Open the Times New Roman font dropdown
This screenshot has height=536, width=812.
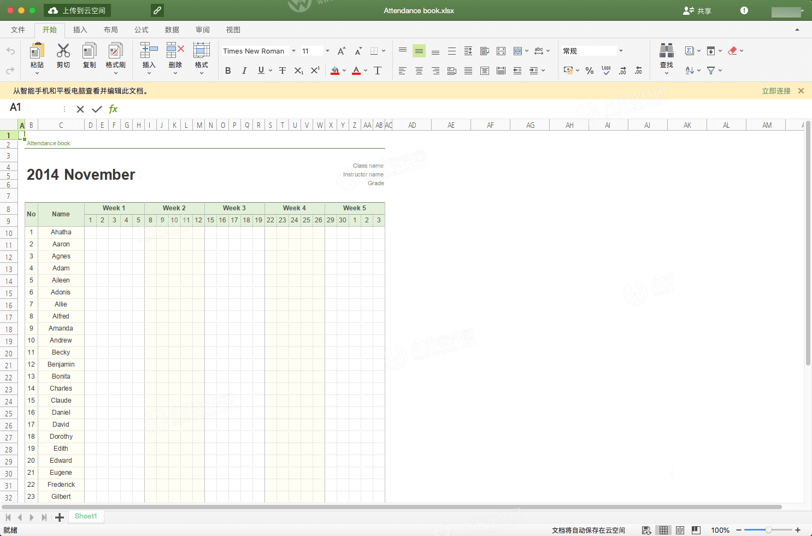pos(293,51)
